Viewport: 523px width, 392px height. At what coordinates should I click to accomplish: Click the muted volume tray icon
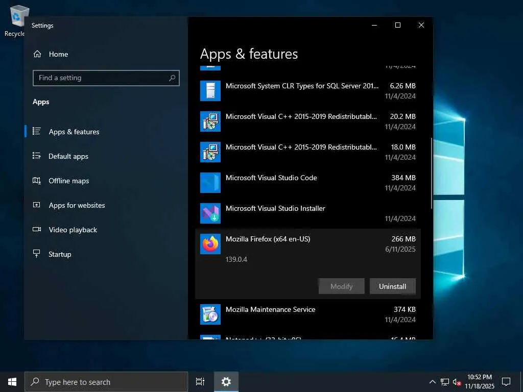click(457, 382)
